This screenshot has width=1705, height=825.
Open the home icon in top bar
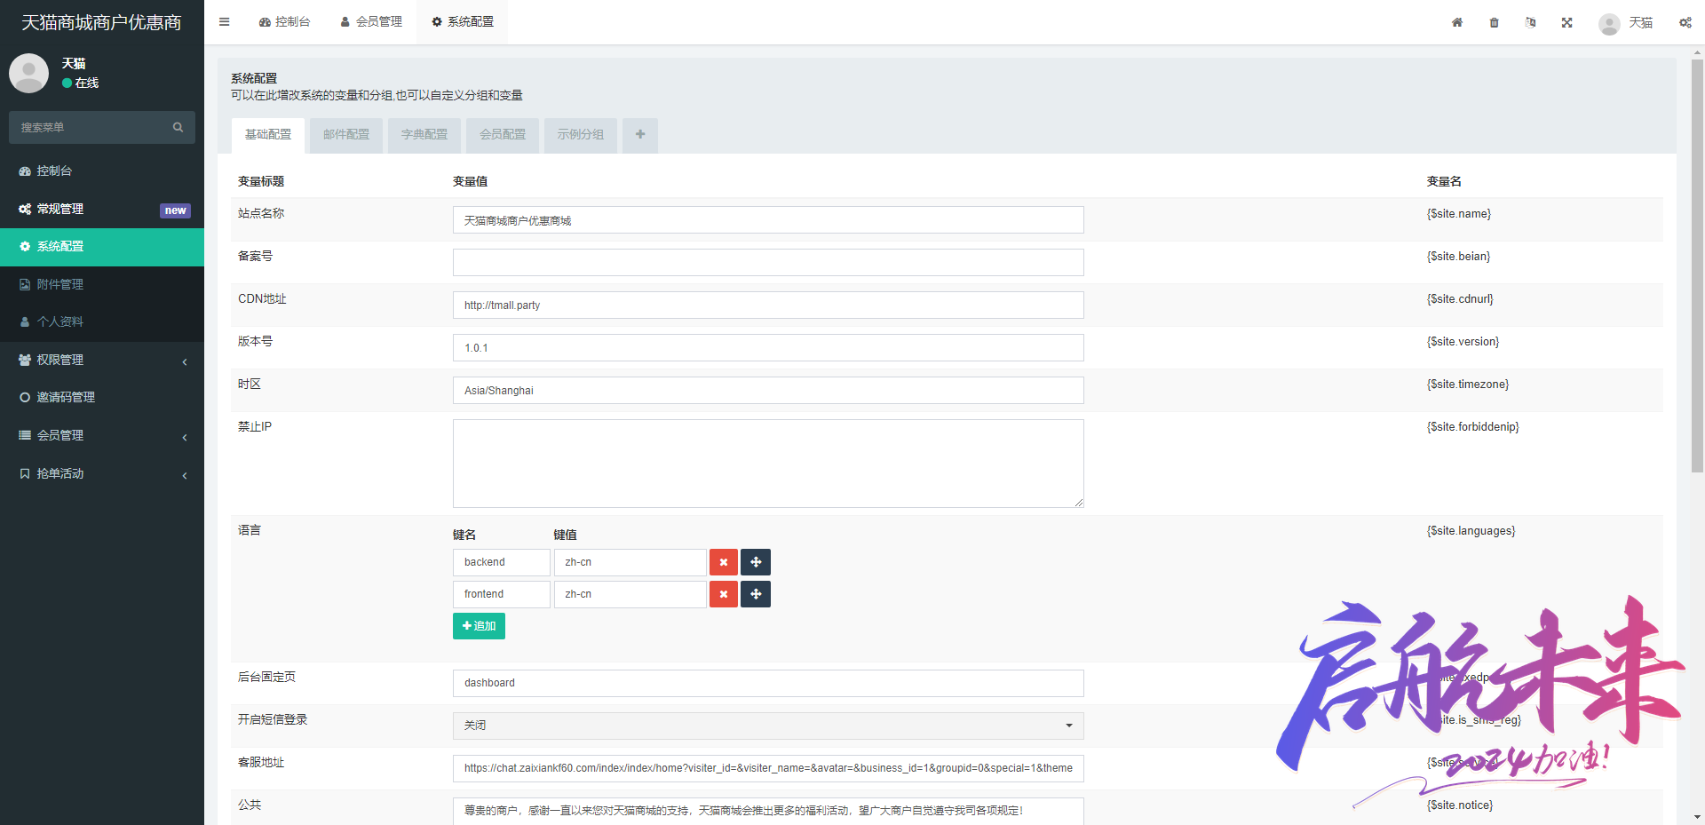pos(1457,22)
